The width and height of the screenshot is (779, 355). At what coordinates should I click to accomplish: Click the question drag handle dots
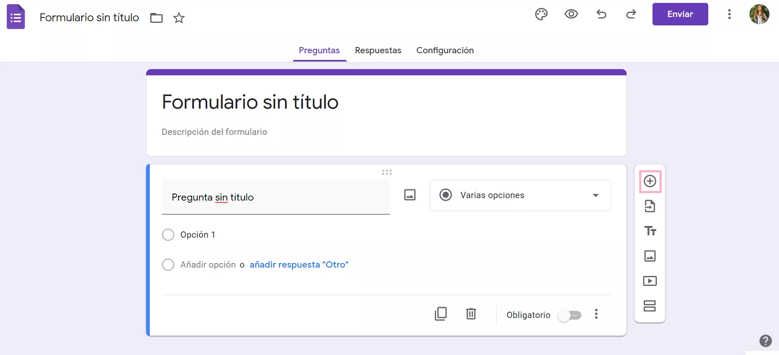click(x=387, y=172)
